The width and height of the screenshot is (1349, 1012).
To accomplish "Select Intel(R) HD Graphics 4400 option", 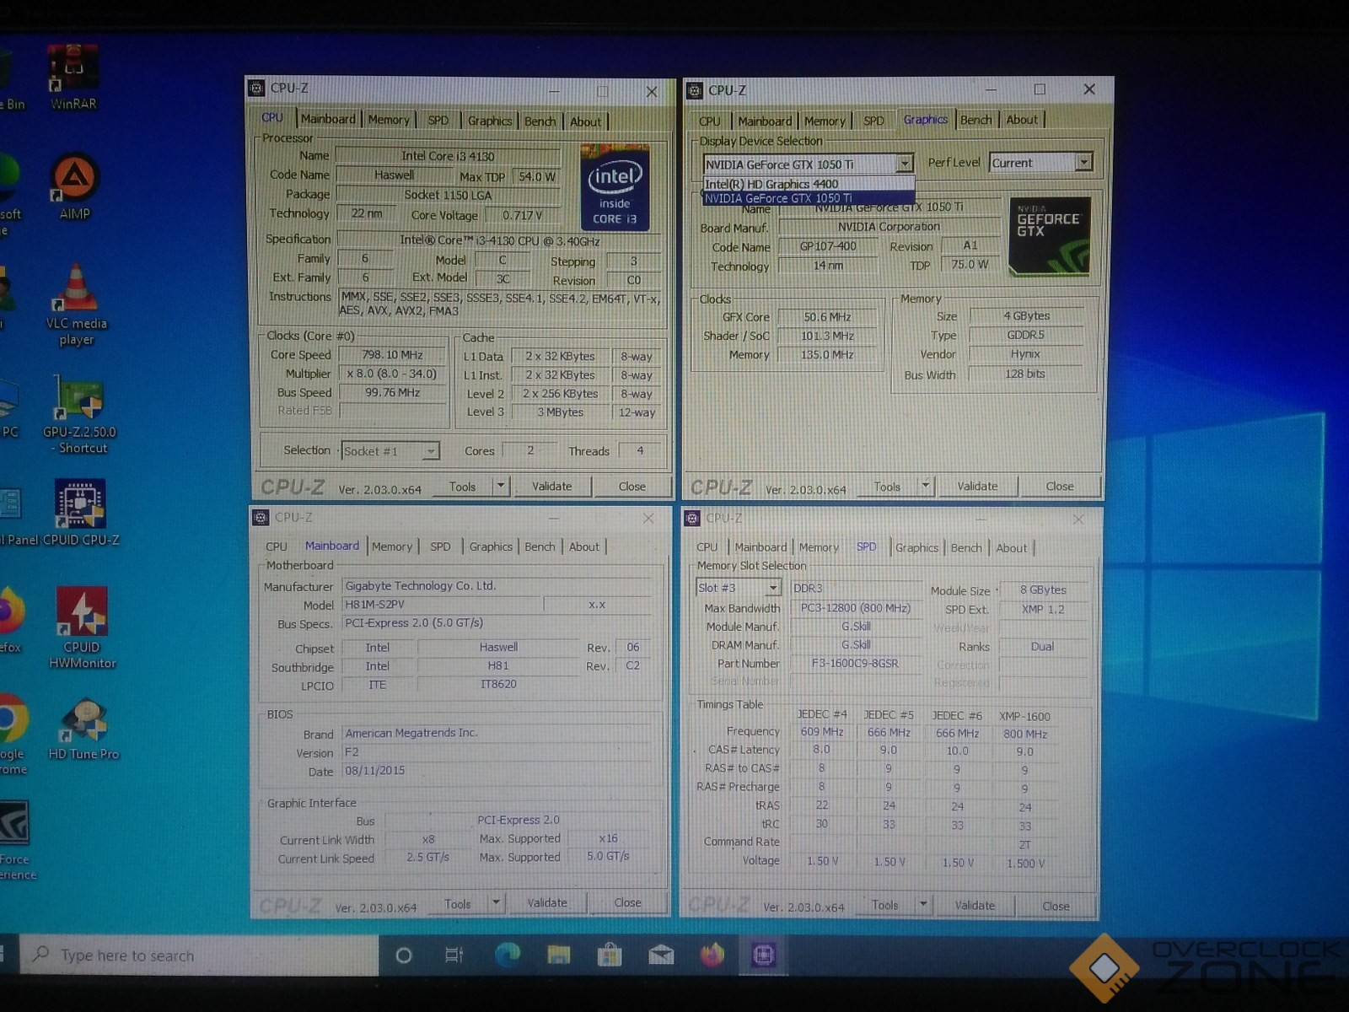I will click(808, 184).
